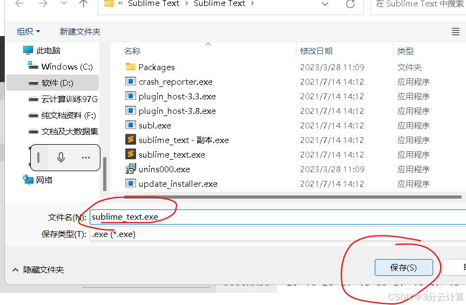The height and width of the screenshot is (305, 466).
Task: Click the 文件名 input field
Action: pyautogui.click(x=278, y=217)
